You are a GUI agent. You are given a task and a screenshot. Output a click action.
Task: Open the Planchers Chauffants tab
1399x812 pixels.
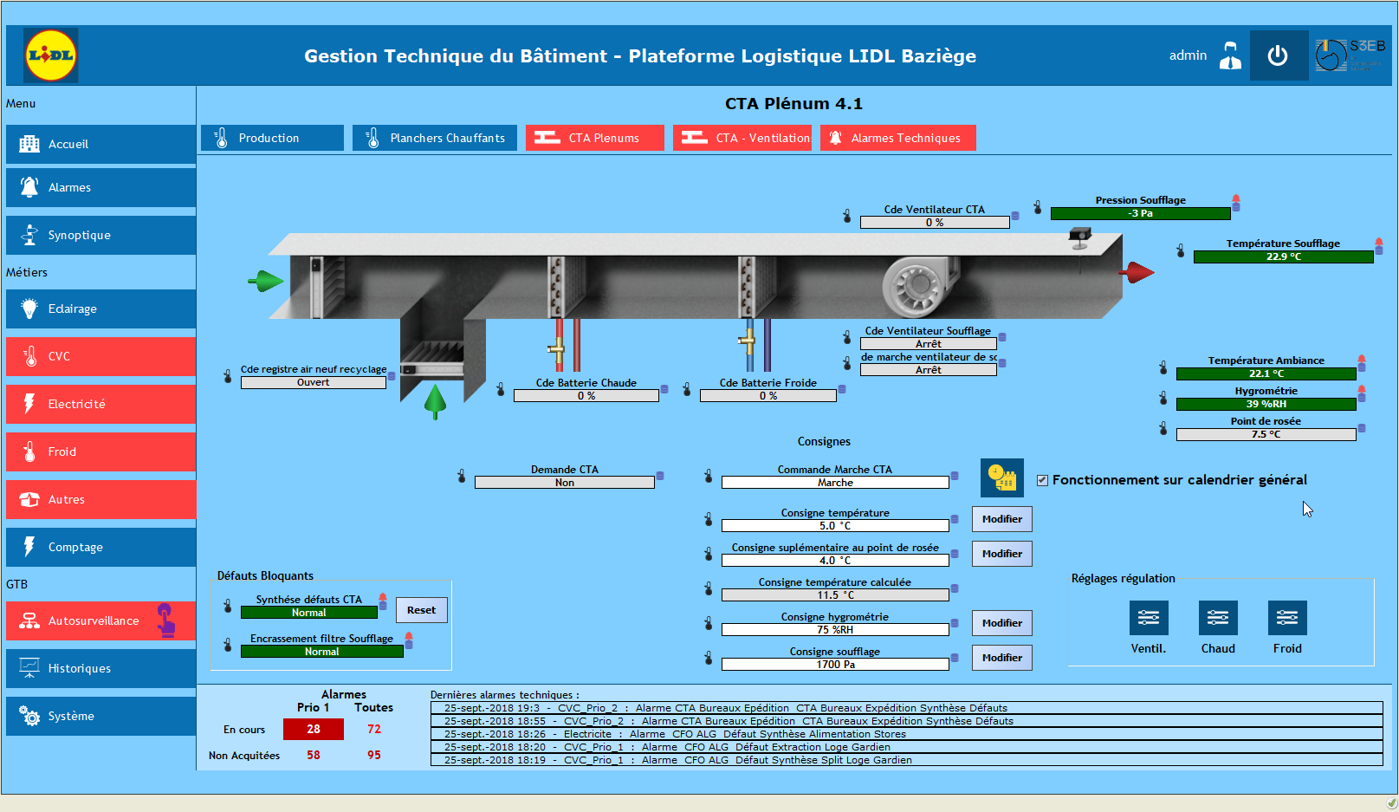435,138
